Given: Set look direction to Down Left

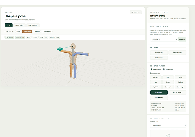Looking at the screenshot, I should tap(168, 87).
